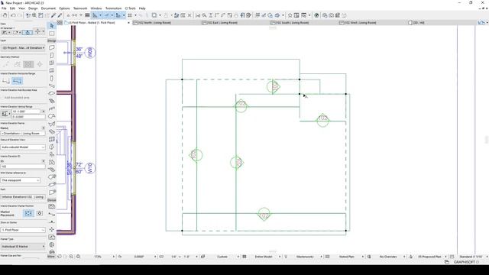Toggle first marker placement option
Image resolution: width=489 pixels, height=275 pixels.
click(x=28, y=213)
